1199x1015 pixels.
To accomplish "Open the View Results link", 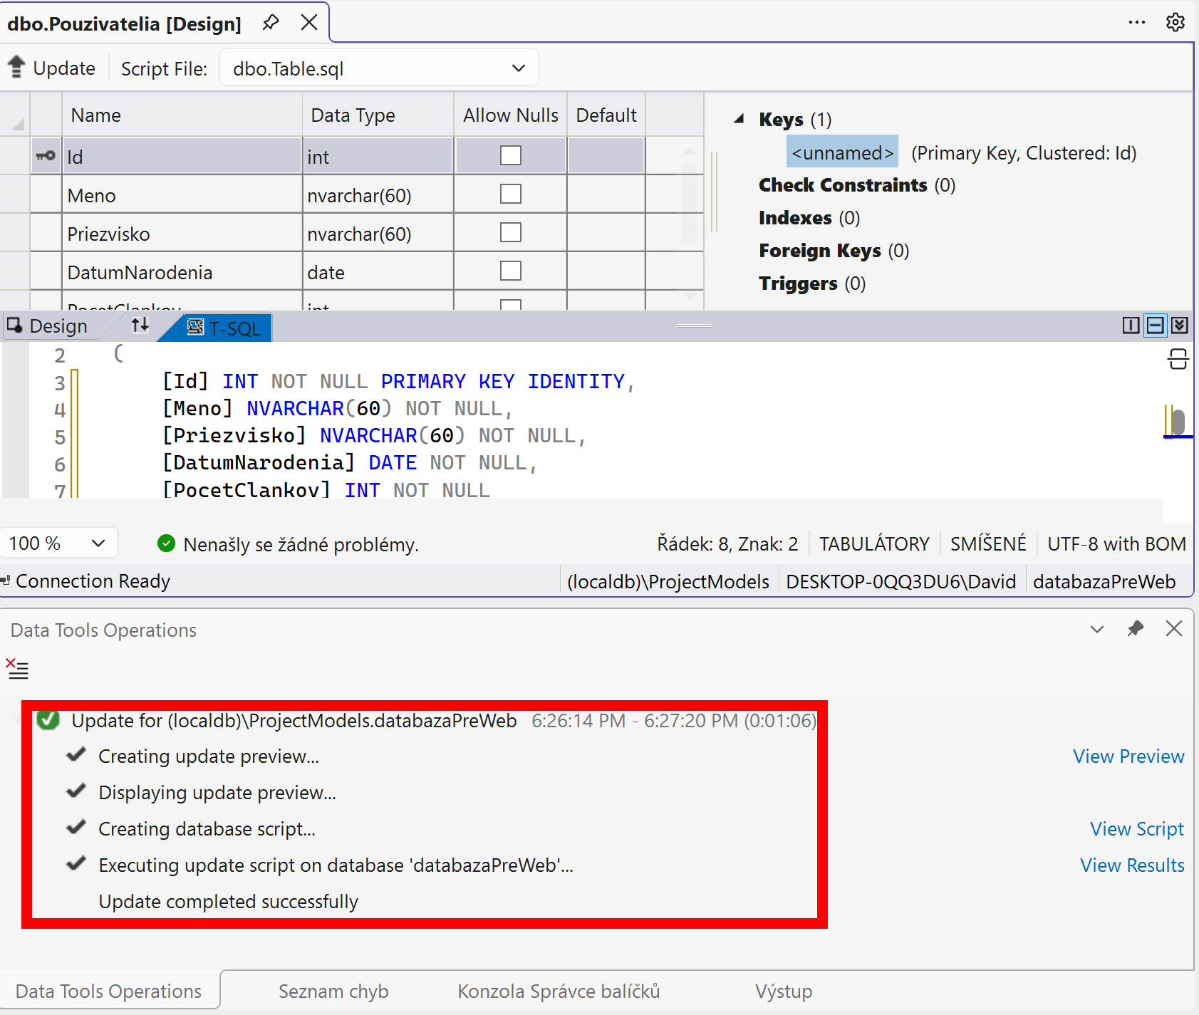I will (x=1132, y=865).
